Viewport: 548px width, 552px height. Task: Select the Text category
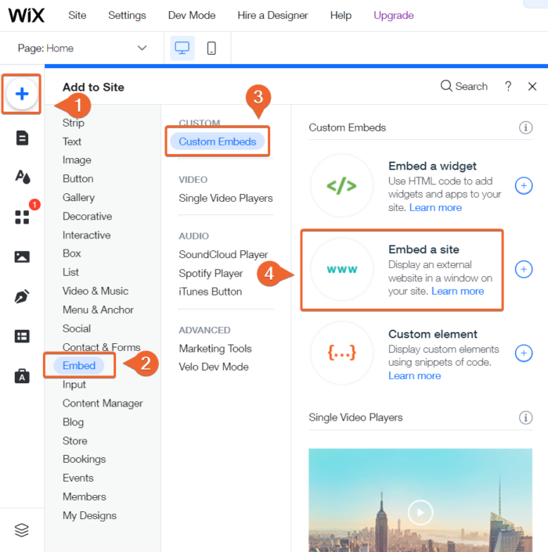tap(72, 142)
